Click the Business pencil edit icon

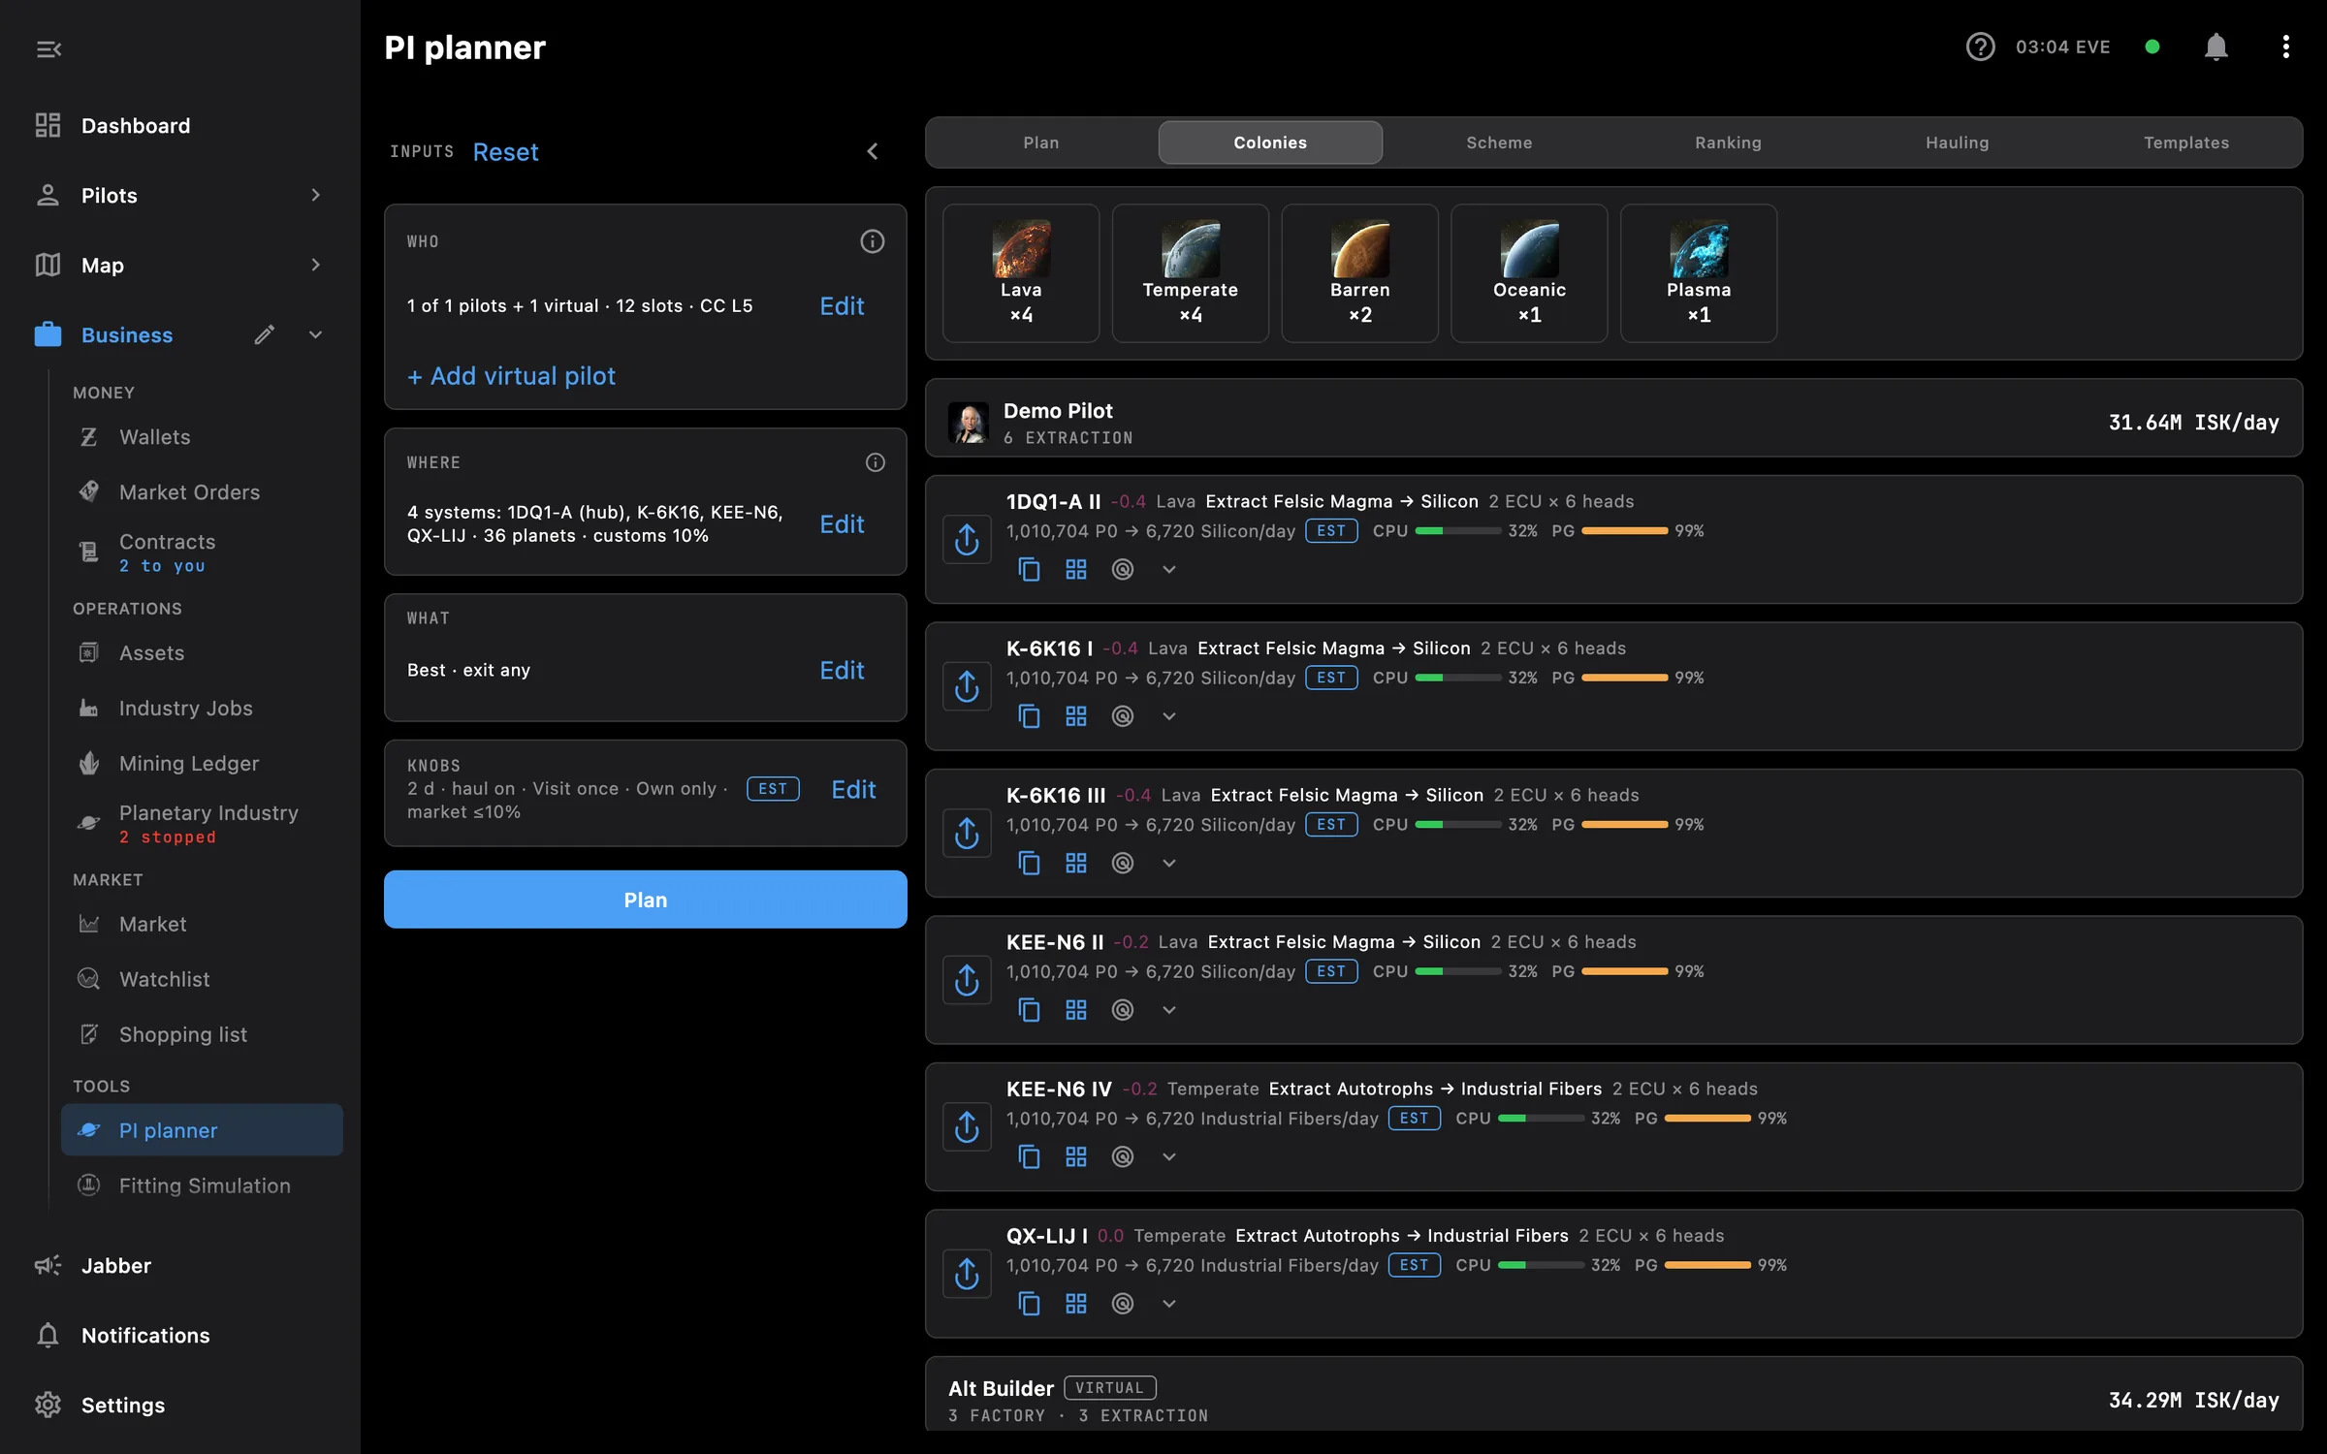tap(264, 335)
